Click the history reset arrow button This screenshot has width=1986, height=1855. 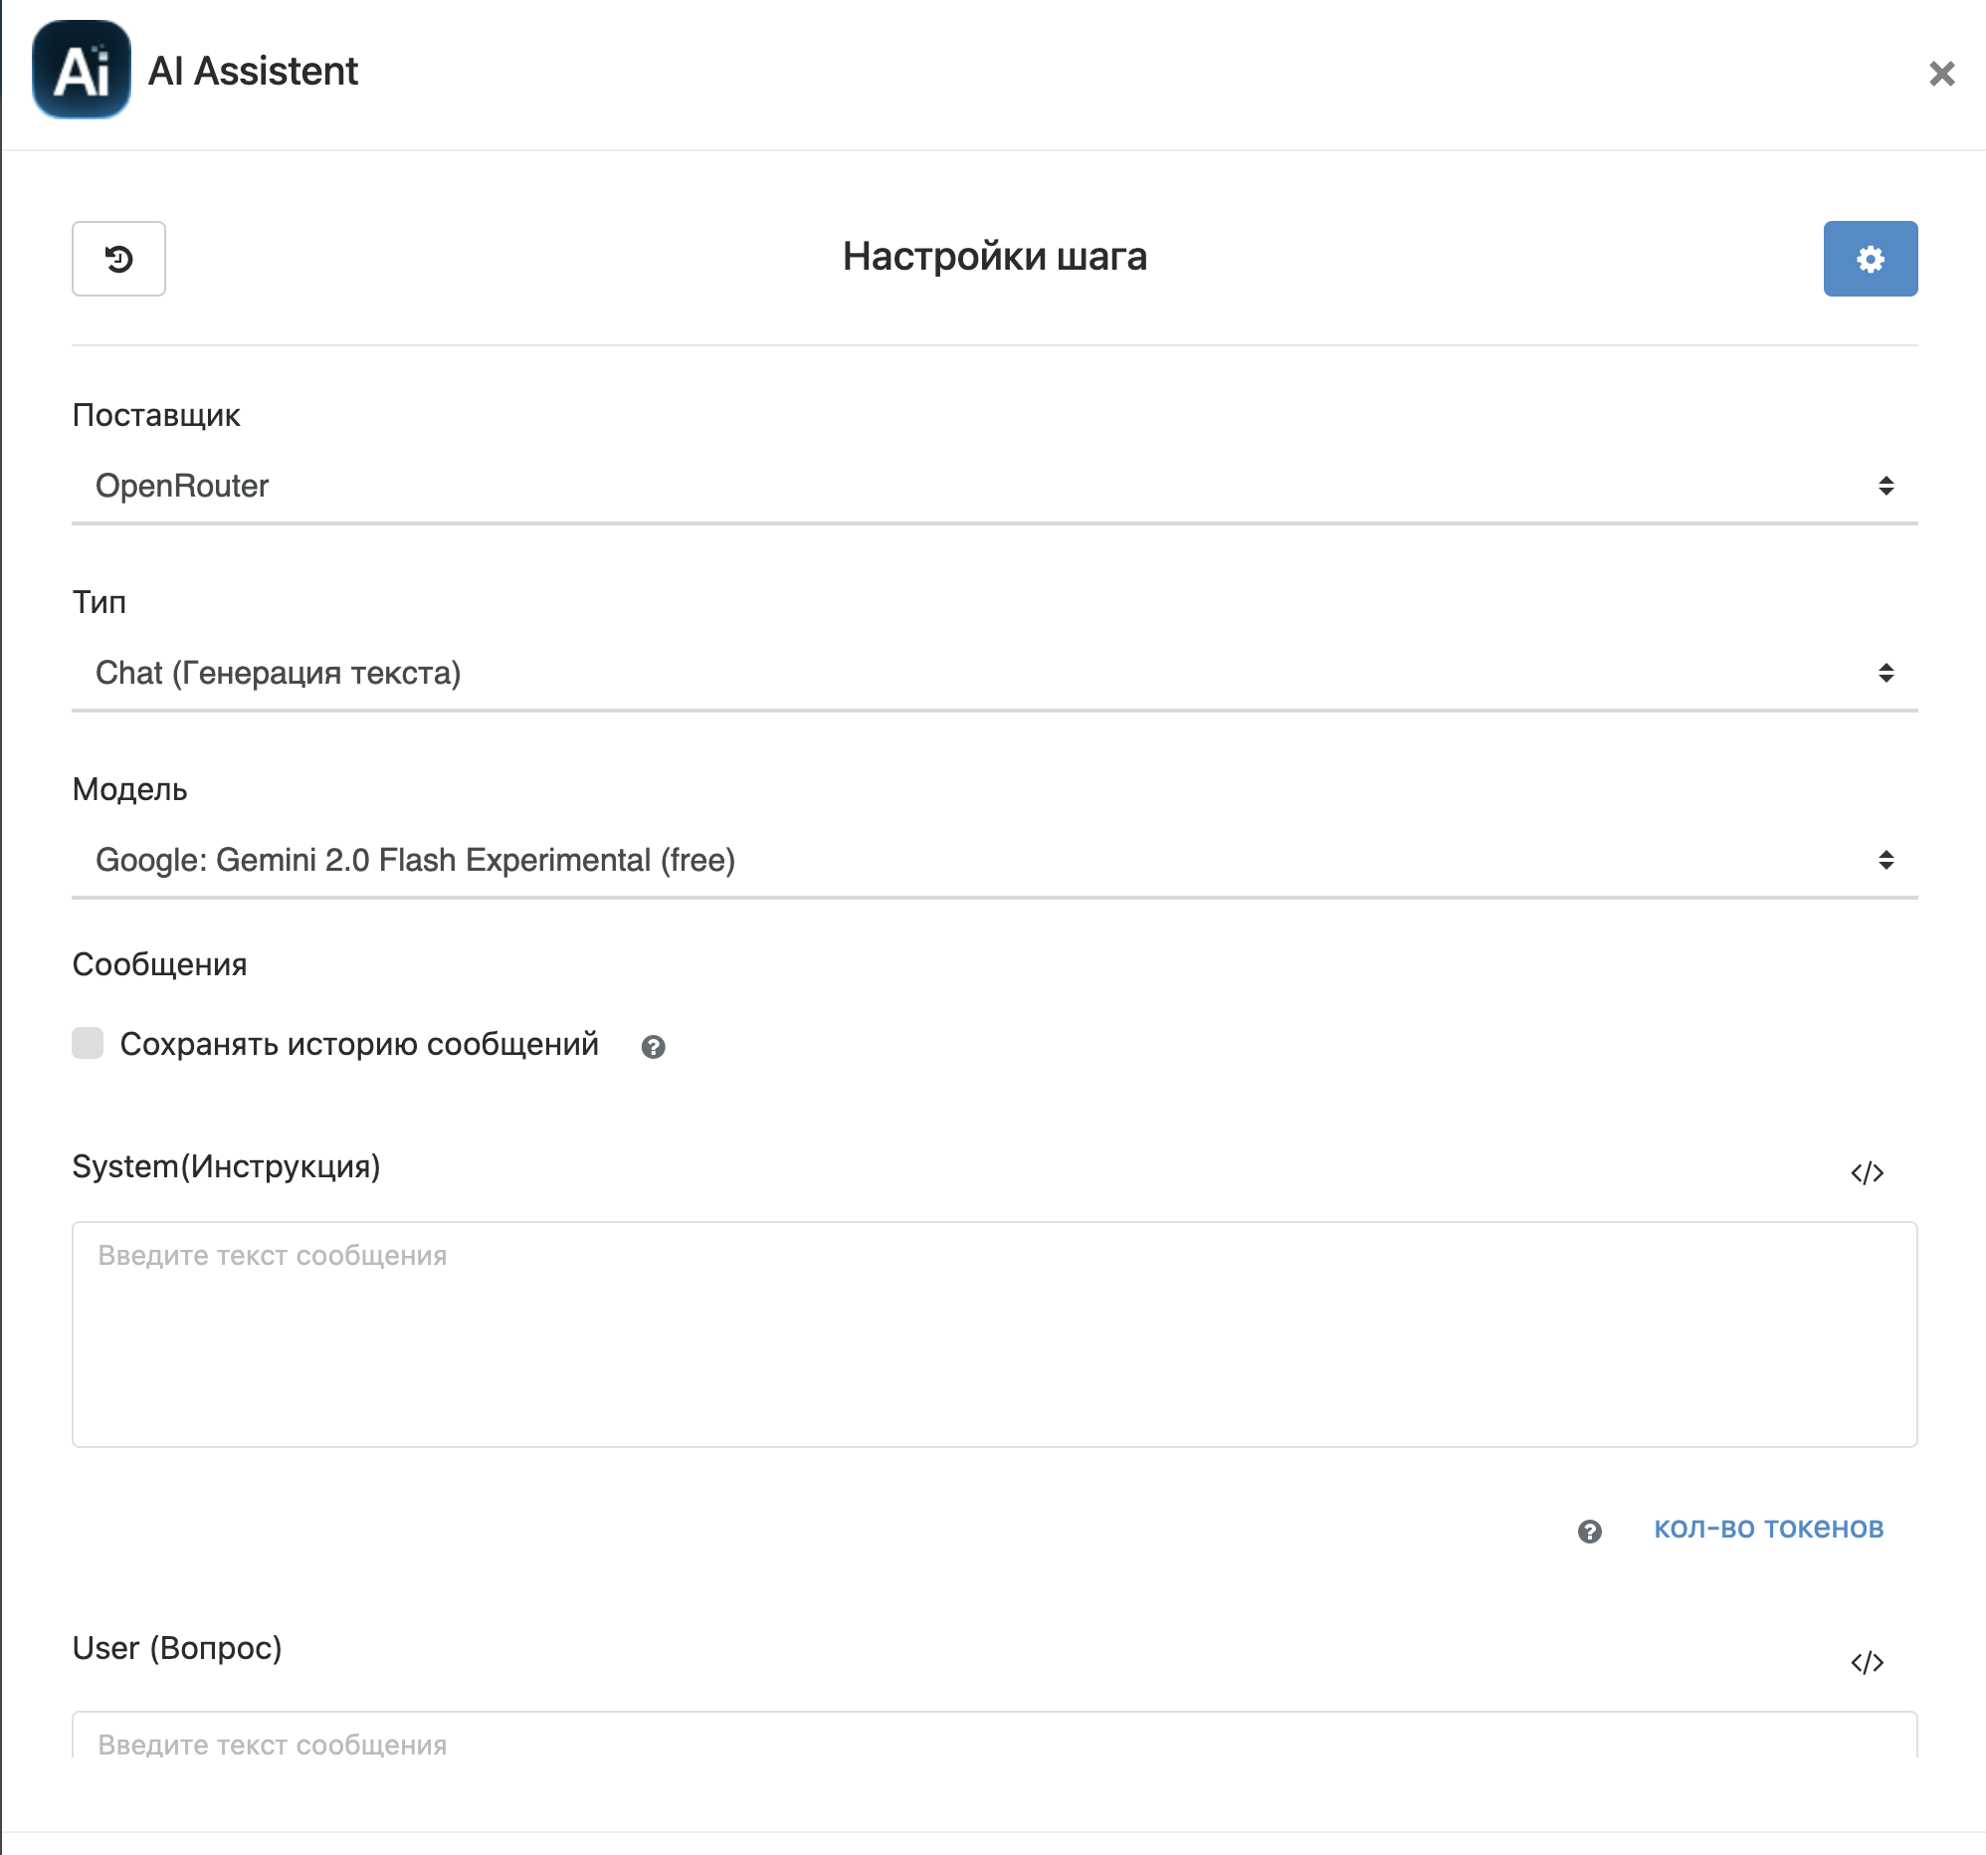[x=117, y=259]
